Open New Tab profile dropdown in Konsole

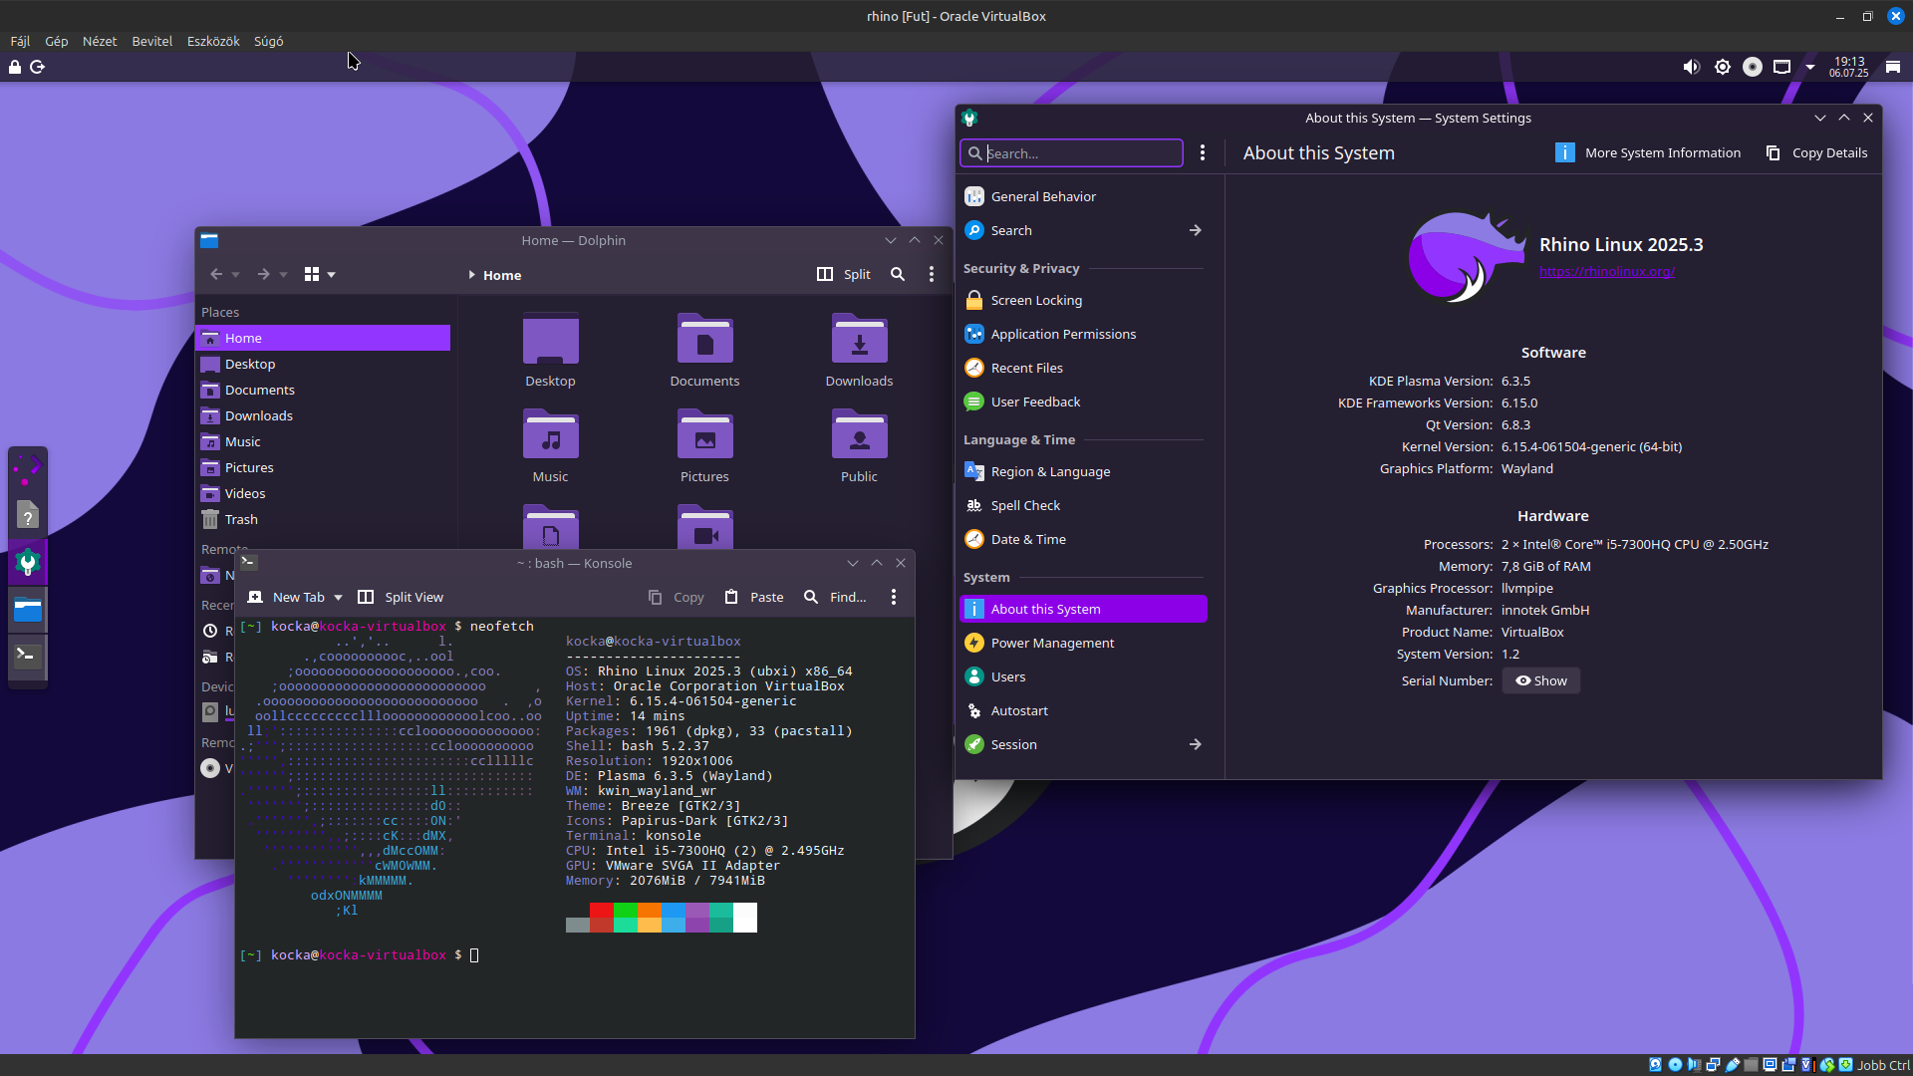coord(338,598)
